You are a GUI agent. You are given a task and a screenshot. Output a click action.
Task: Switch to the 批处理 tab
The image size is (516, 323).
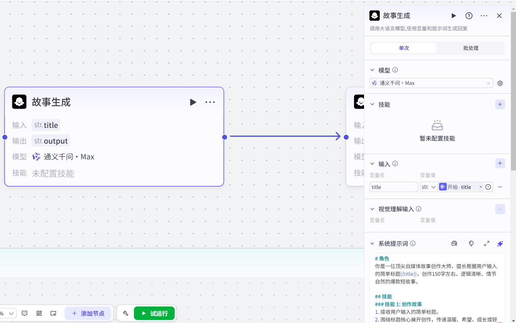471,48
